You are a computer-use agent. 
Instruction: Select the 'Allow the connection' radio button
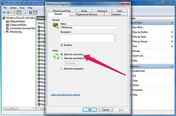point(62,55)
